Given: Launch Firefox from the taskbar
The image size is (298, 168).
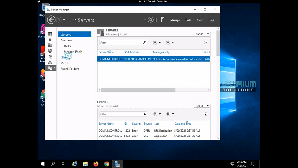Looking at the screenshot, I should [x=96, y=164].
